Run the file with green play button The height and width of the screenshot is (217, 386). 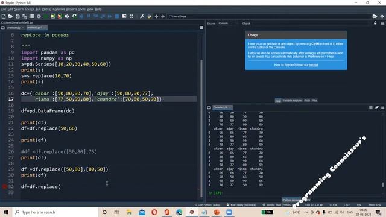click(x=46, y=16)
